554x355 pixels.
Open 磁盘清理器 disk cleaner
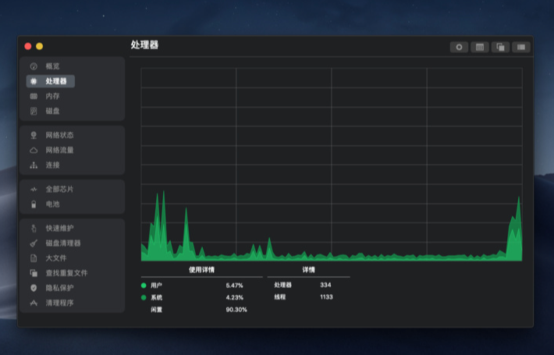[62, 243]
